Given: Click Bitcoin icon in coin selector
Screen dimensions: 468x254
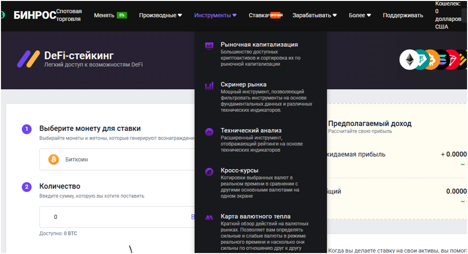Looking at the screenshot, I should [x=54, y=159].
